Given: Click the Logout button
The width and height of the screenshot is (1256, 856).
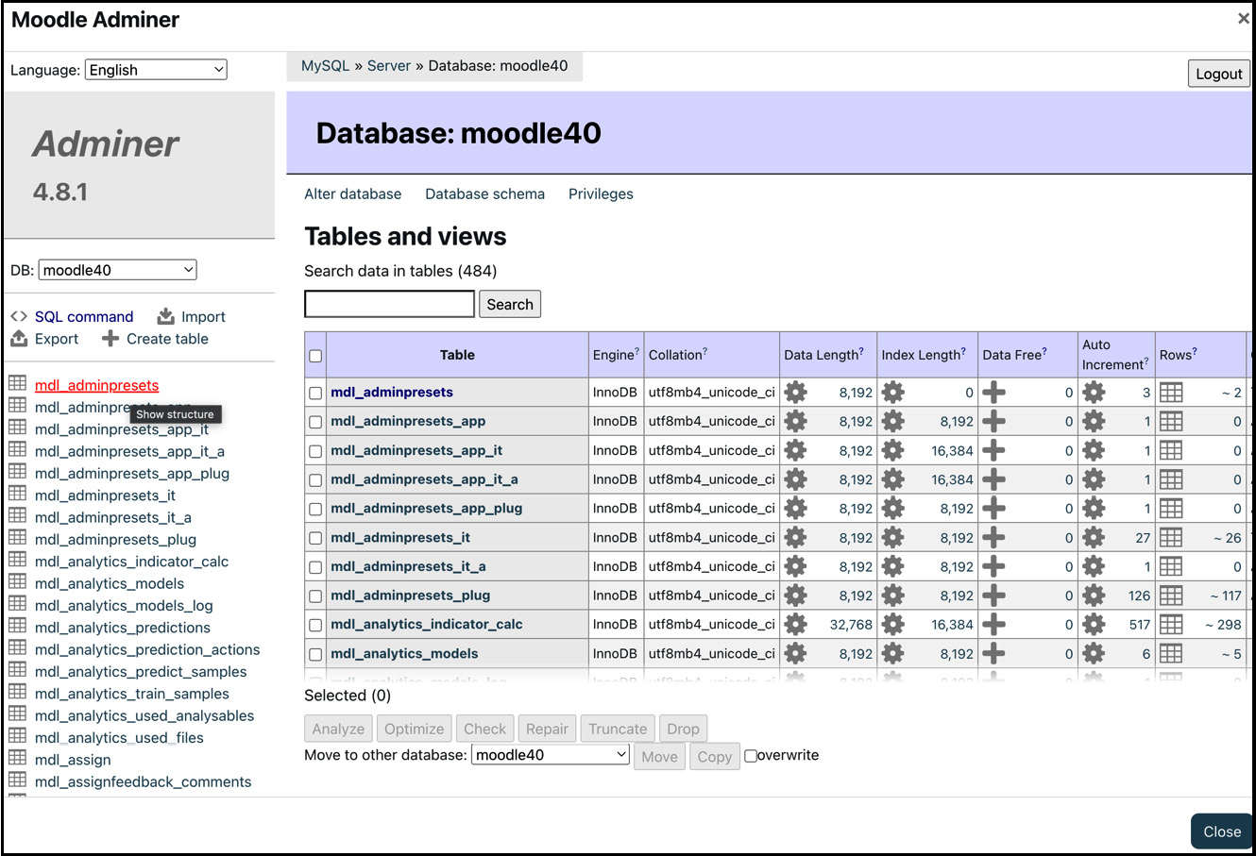Looking at the screenshot, I should tap(1218, 74).
